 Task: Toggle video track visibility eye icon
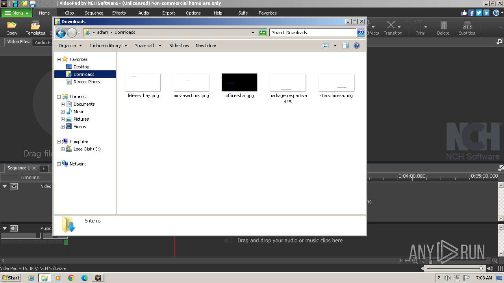[x=14, y=186]
